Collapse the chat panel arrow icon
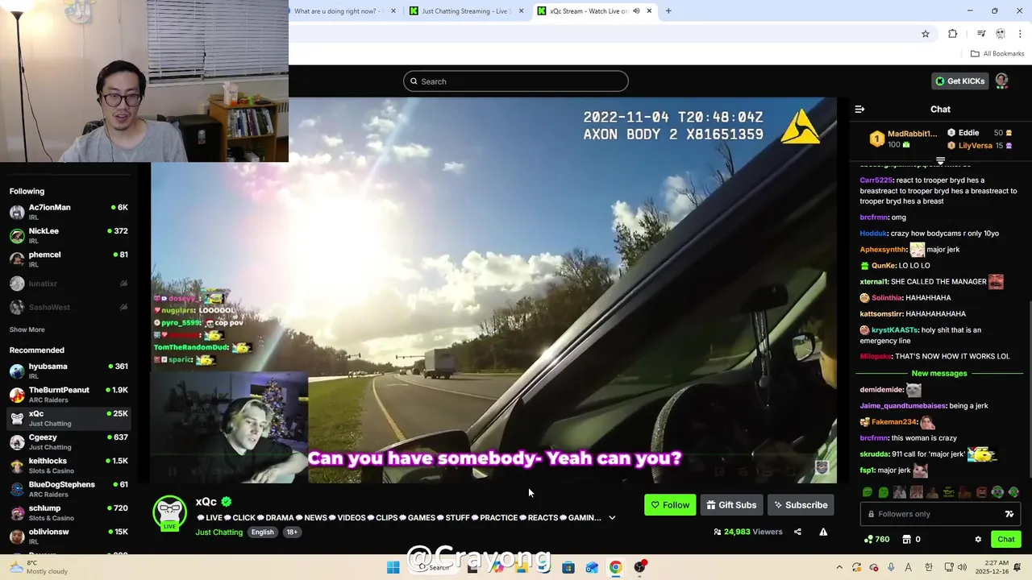 click(x=859, y=109)
